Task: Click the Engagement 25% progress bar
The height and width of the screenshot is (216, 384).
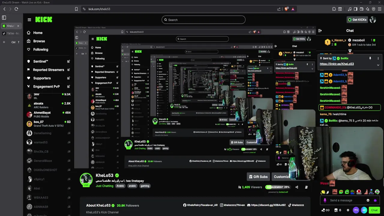Action: (277, 187)
